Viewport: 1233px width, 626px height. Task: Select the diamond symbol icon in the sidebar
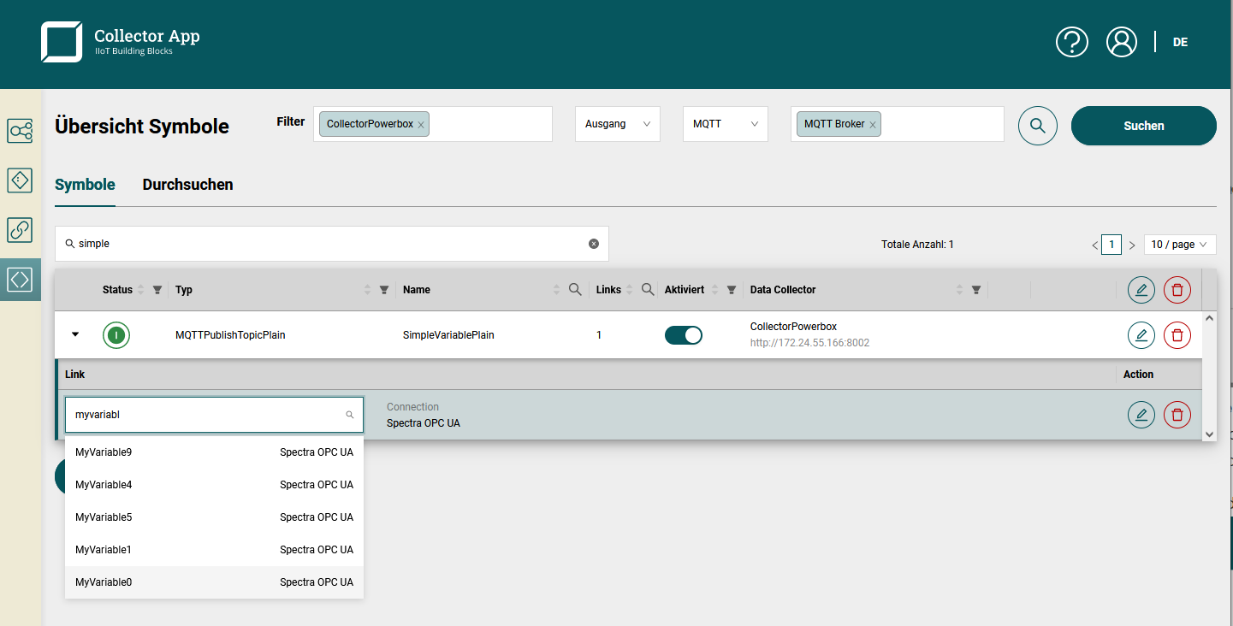(x=19, y=180)
